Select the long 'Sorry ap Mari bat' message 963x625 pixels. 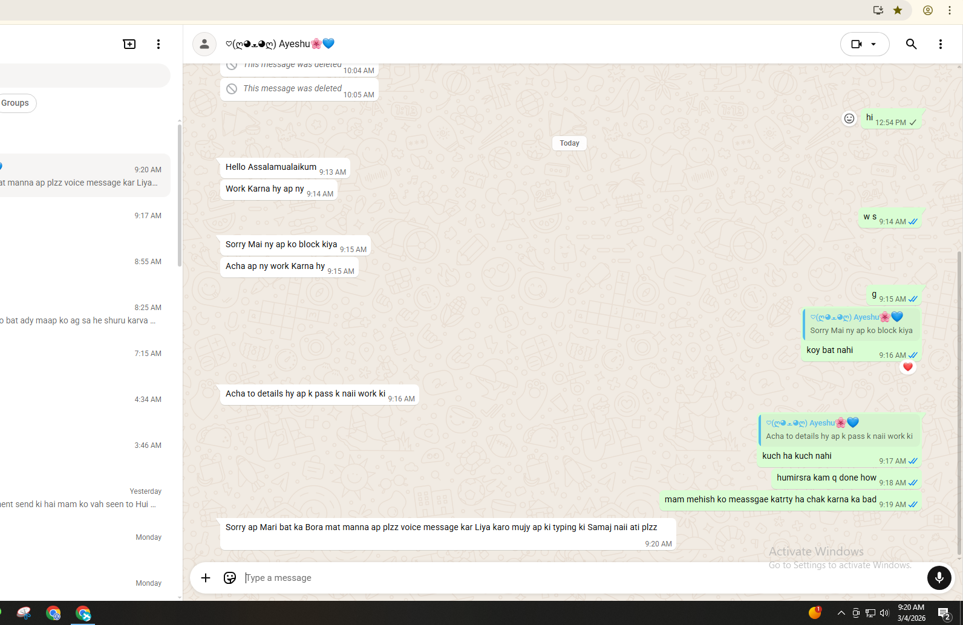coord(448,534)
